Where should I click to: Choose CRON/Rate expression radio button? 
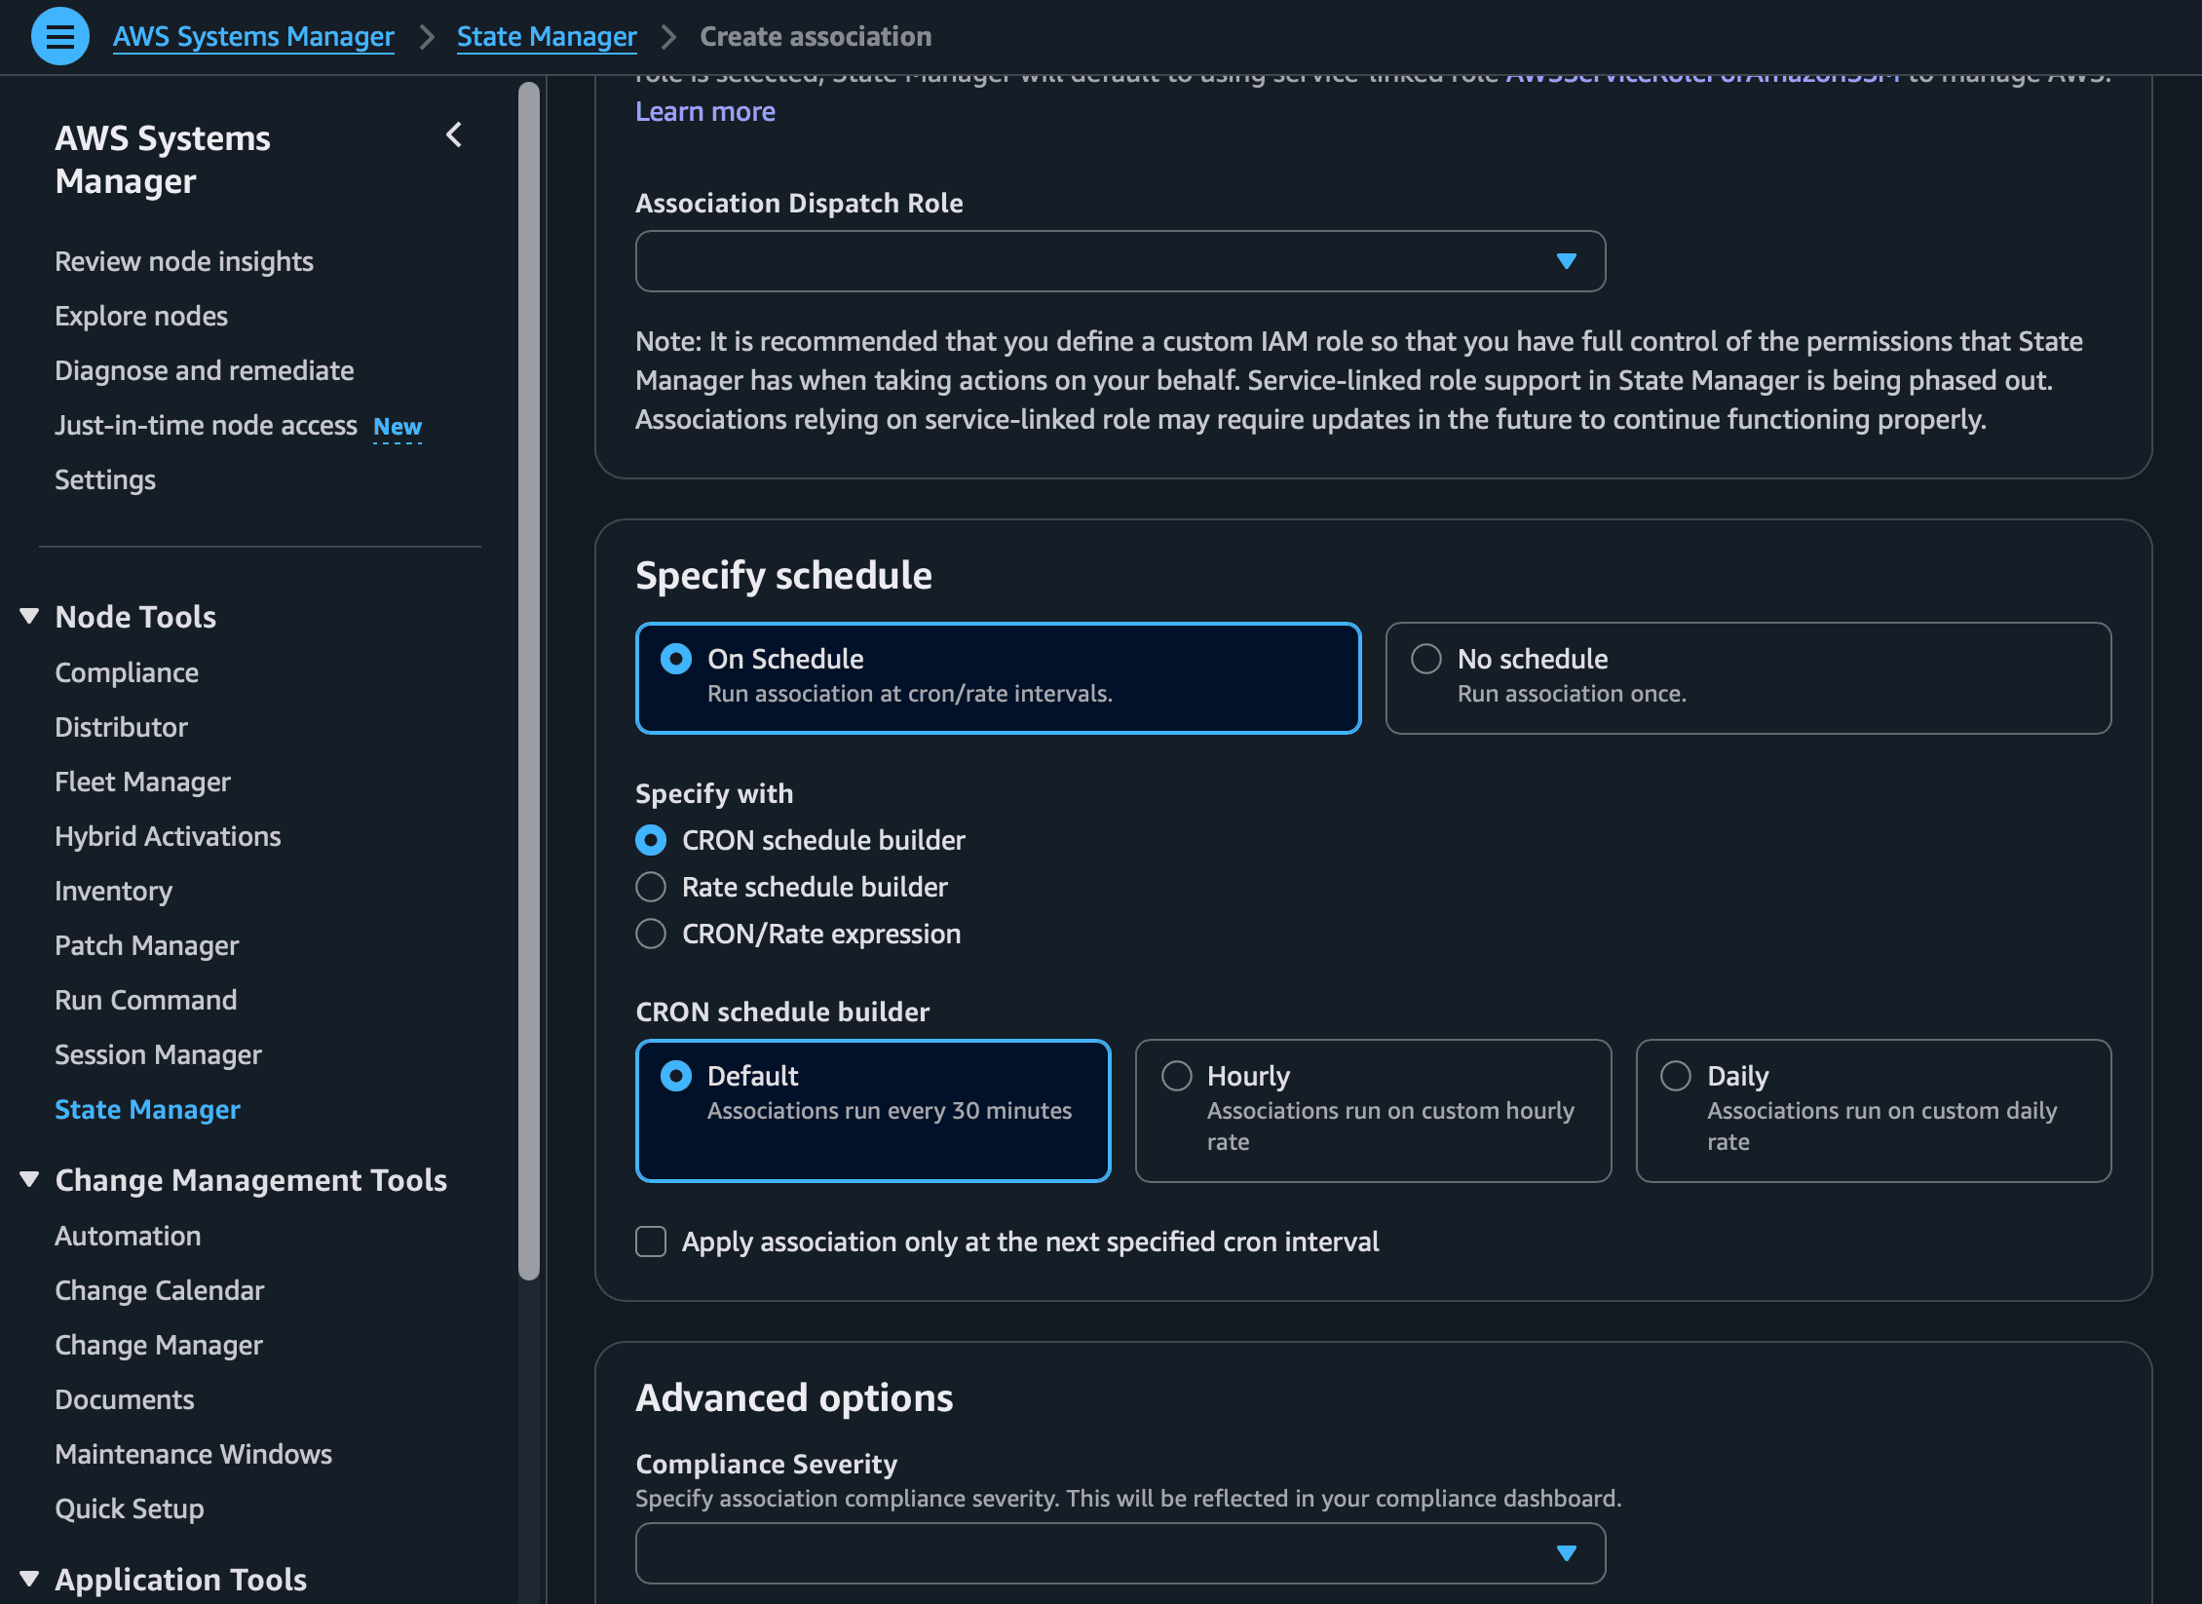(651, 934)
